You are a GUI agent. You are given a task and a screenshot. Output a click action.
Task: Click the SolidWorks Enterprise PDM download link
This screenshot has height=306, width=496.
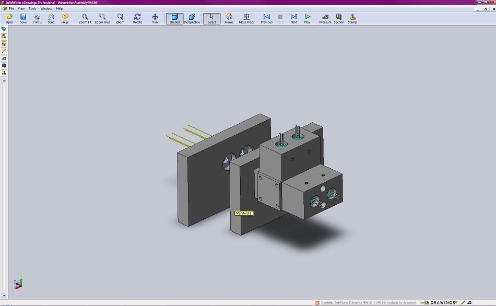(x=368, y=302)
